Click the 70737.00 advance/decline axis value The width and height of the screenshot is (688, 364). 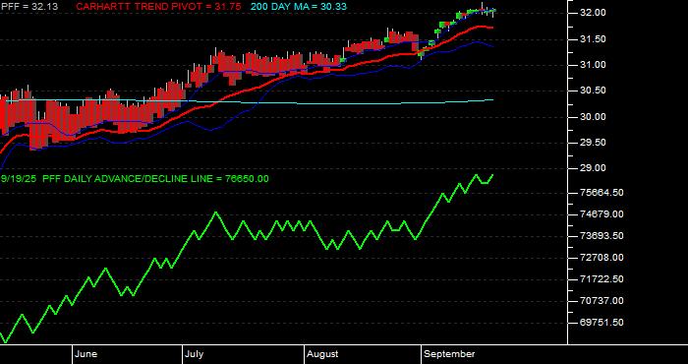tap(602, 301)
